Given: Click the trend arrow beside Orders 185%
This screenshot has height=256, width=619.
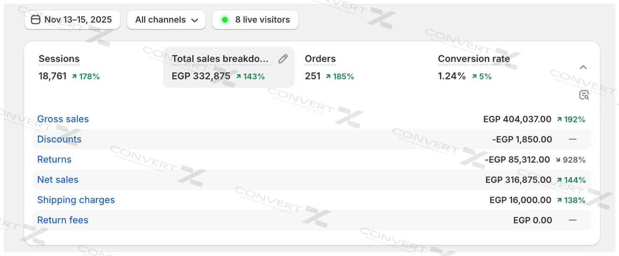Looking at the screenshot, I should point(328,76).
